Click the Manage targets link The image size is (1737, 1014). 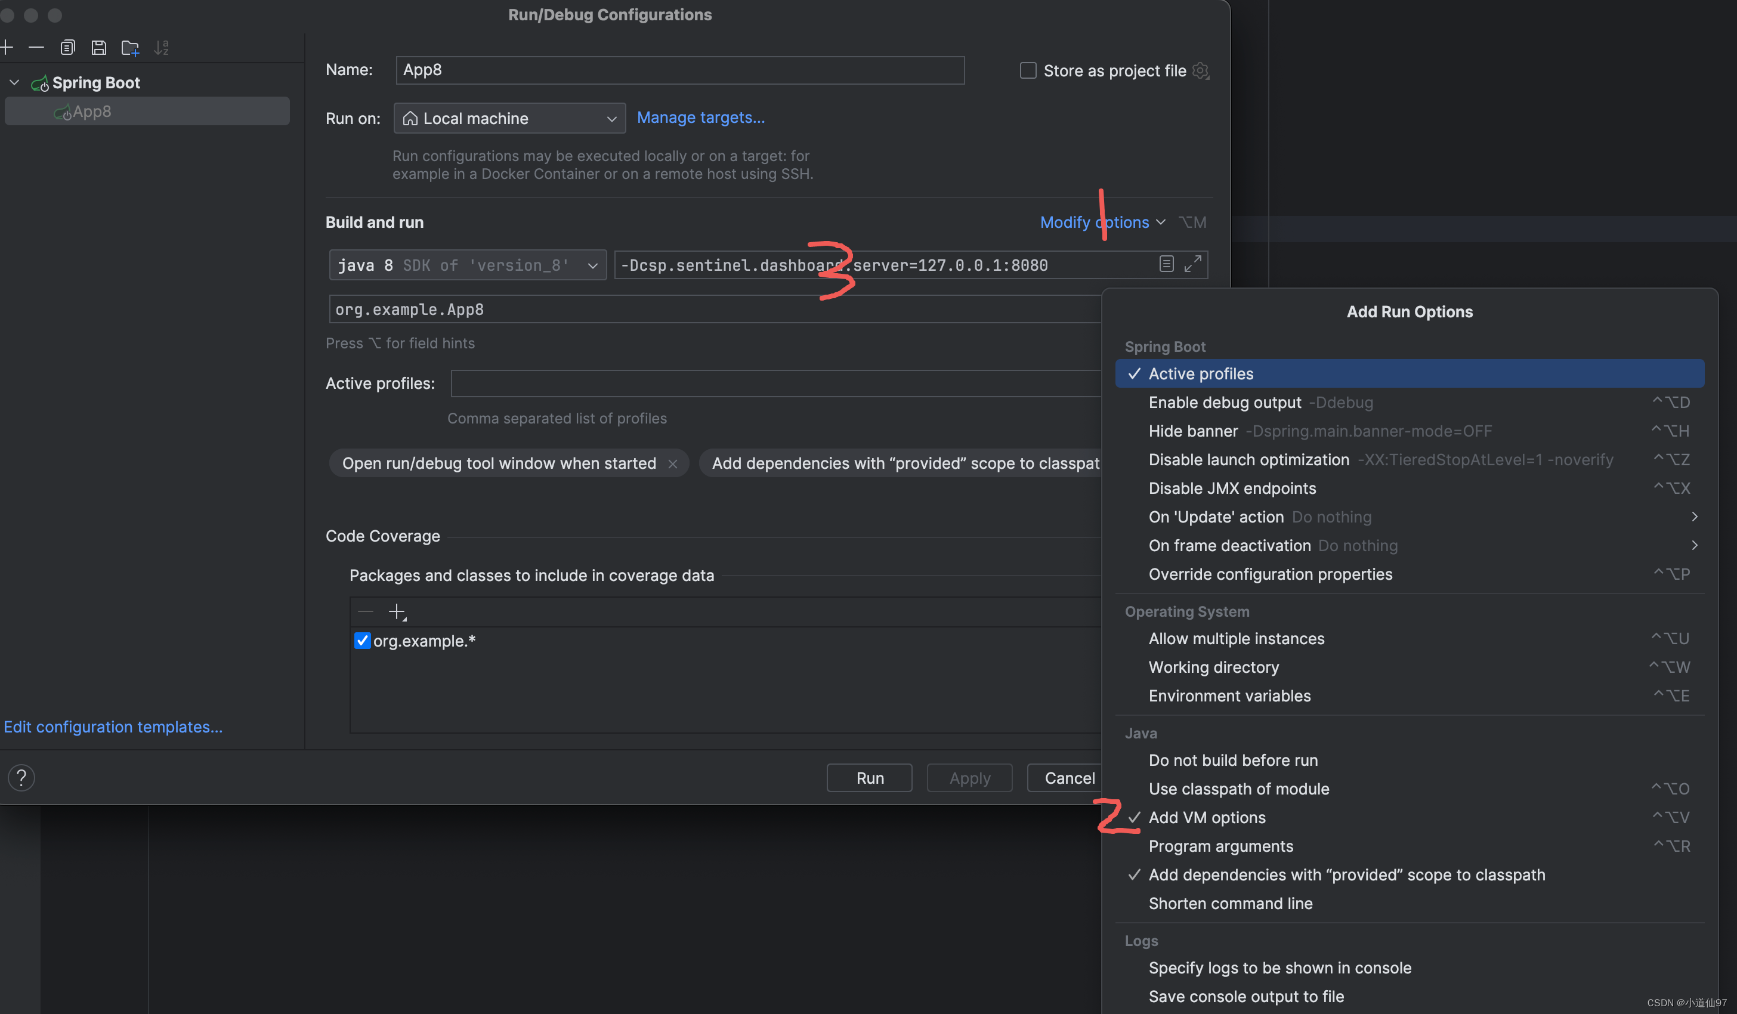coord(700,117)
